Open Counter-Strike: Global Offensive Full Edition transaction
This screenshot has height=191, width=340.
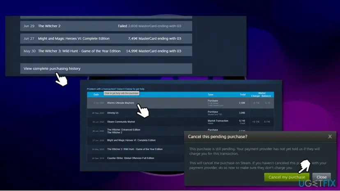(131, 158)
